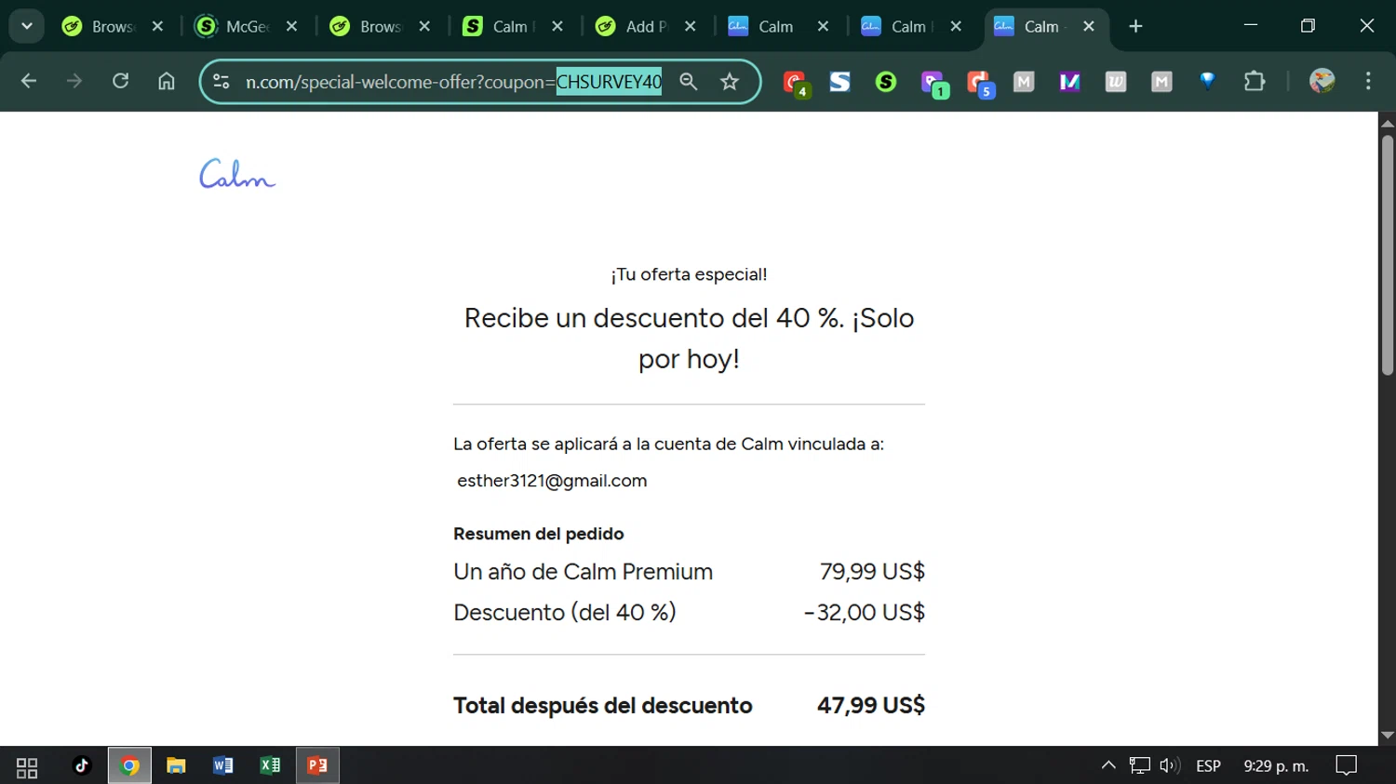Click the zoom magnifier in address bar
The image size is (1396, 784).
[689, 82]
